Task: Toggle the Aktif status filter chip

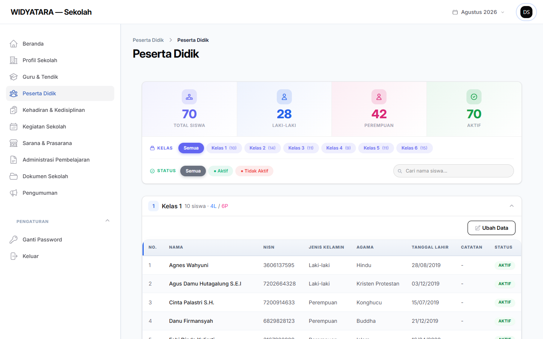Action: pyautogui.click(x=221, y=171)
